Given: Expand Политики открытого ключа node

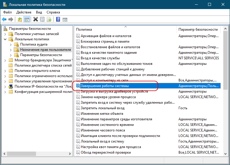Looking at the screenshot, I should tap(5, 71).
